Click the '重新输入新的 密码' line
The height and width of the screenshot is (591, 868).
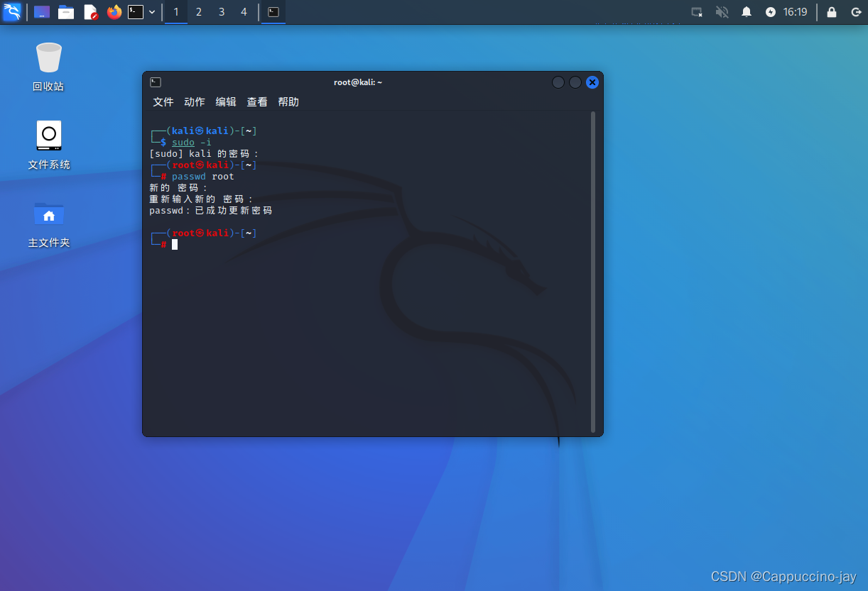(x=202, y=199)
